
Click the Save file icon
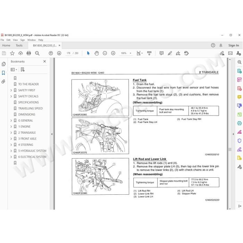pyautogui.click(x=4, y=53)
